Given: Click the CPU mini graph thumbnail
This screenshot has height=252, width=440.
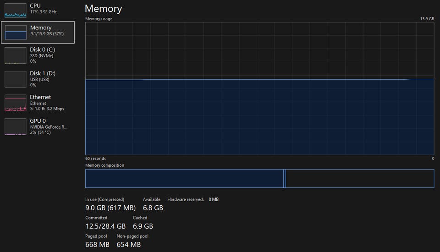Looking at the screenshot, I should coord(16,10).
